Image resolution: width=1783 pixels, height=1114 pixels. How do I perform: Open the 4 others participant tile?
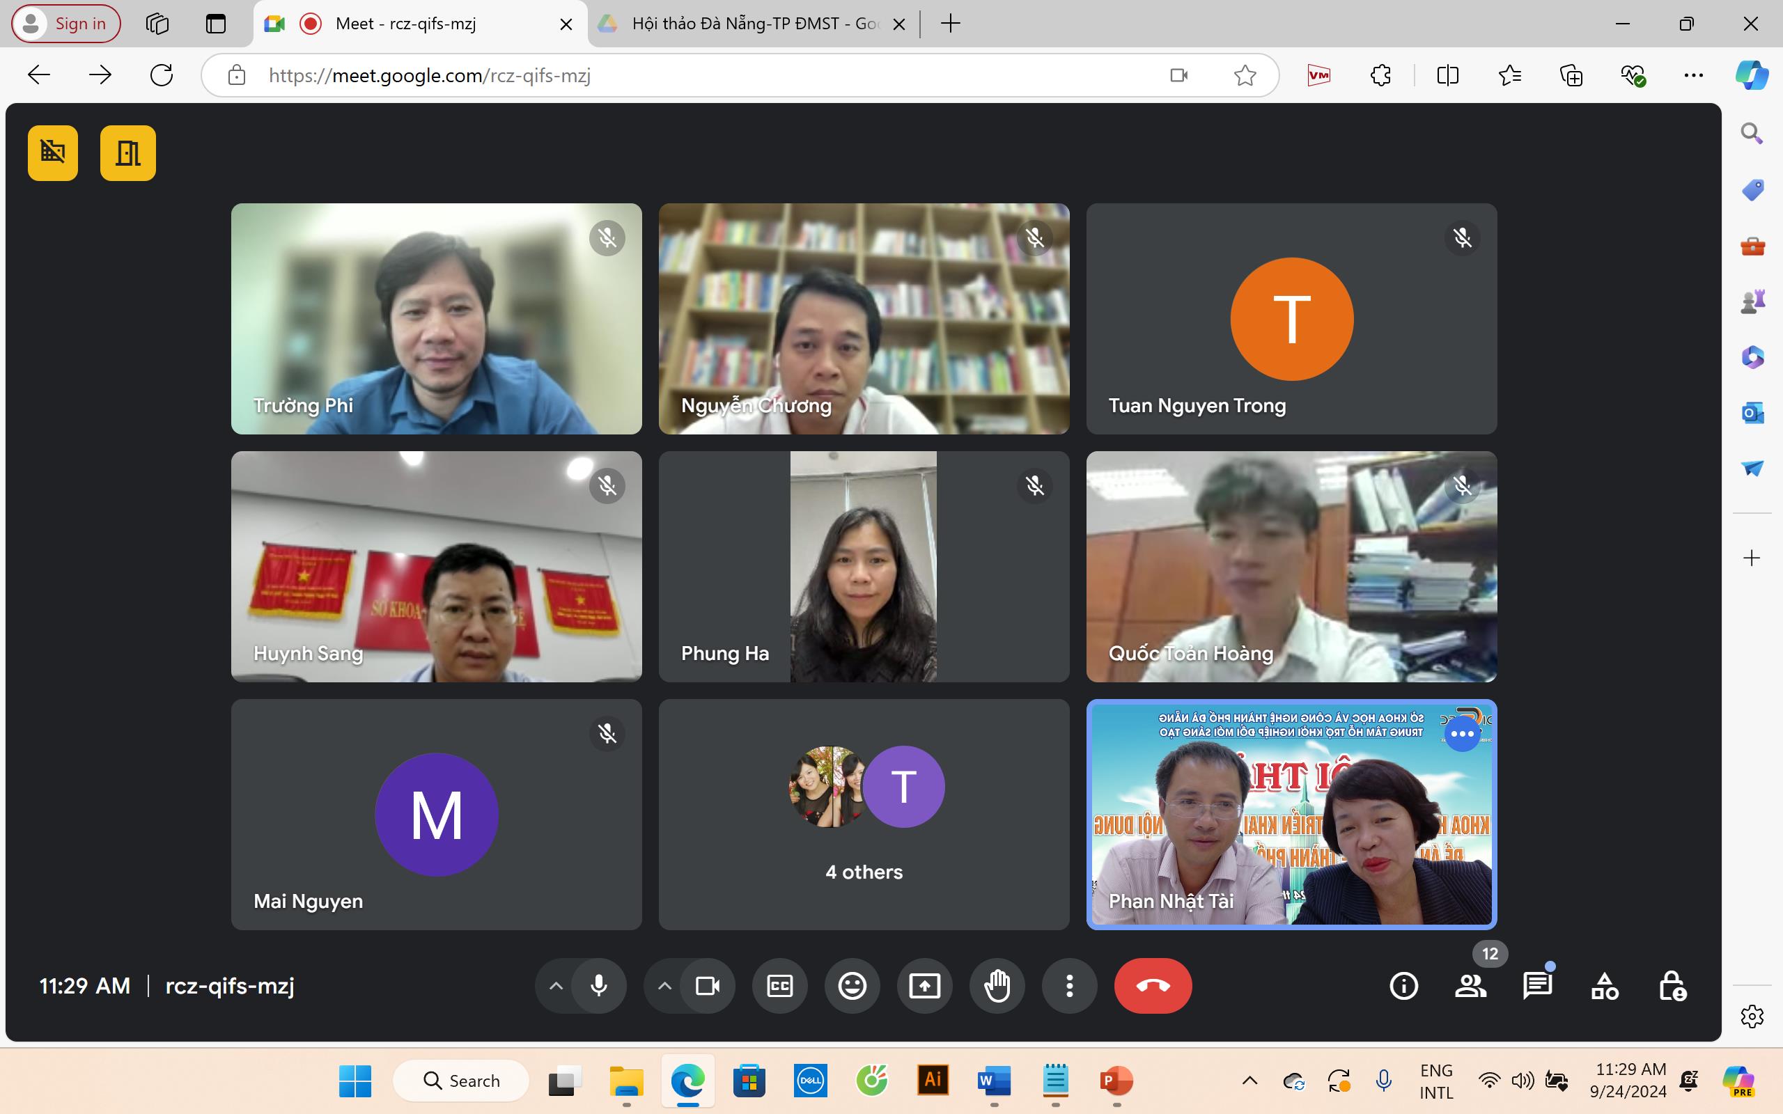(x=864, y=814)
